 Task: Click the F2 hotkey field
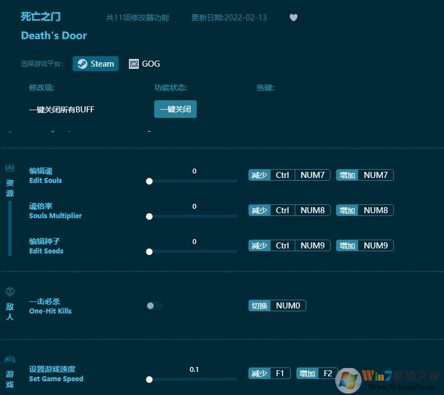tap(328, 373)
